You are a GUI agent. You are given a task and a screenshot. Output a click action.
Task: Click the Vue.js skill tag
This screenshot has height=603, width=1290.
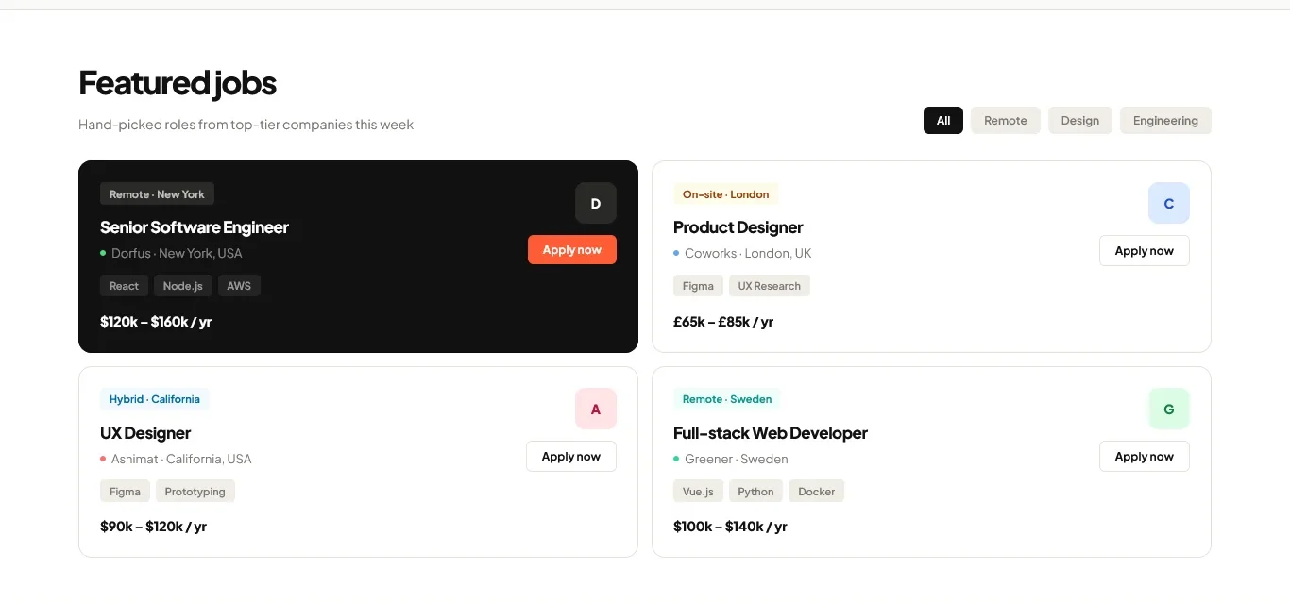[698, 492]
